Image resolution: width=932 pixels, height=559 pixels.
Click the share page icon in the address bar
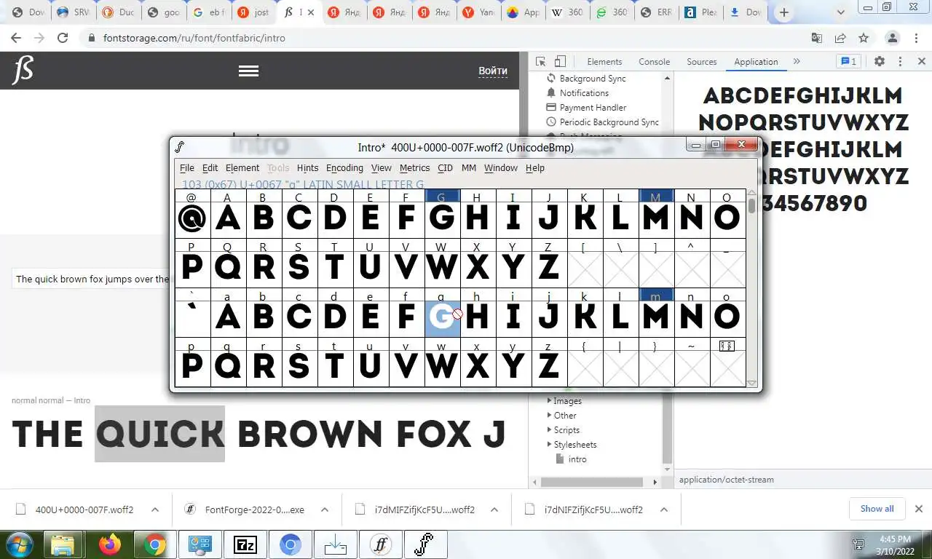(840, 38)
